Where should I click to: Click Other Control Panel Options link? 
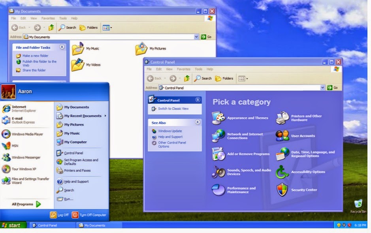pyautogui.click(x=172, y=144)
